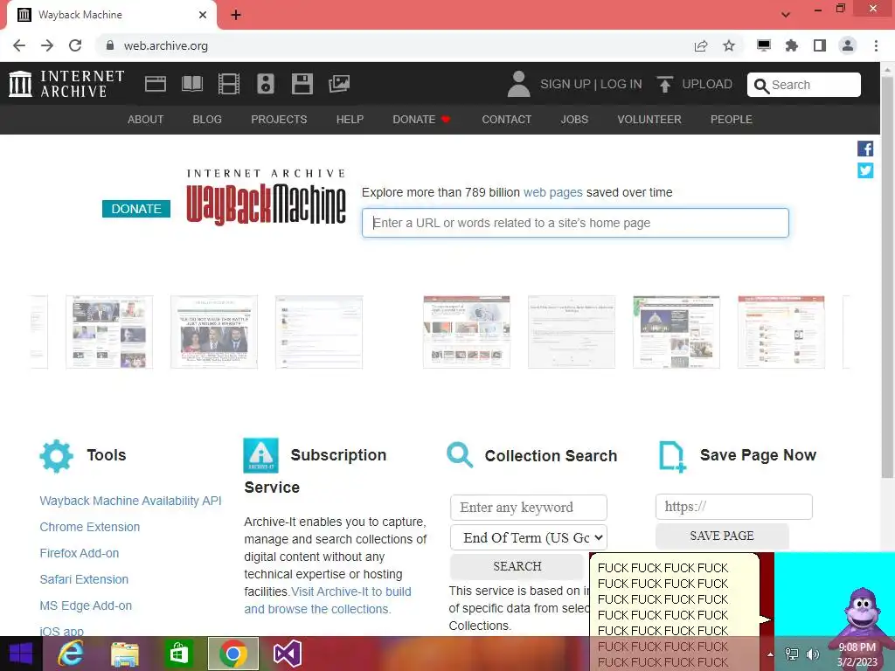Screen dimensions: 895x671
Task: Click the user avatar icon beside Sign Up
Action: click(518, 84)
